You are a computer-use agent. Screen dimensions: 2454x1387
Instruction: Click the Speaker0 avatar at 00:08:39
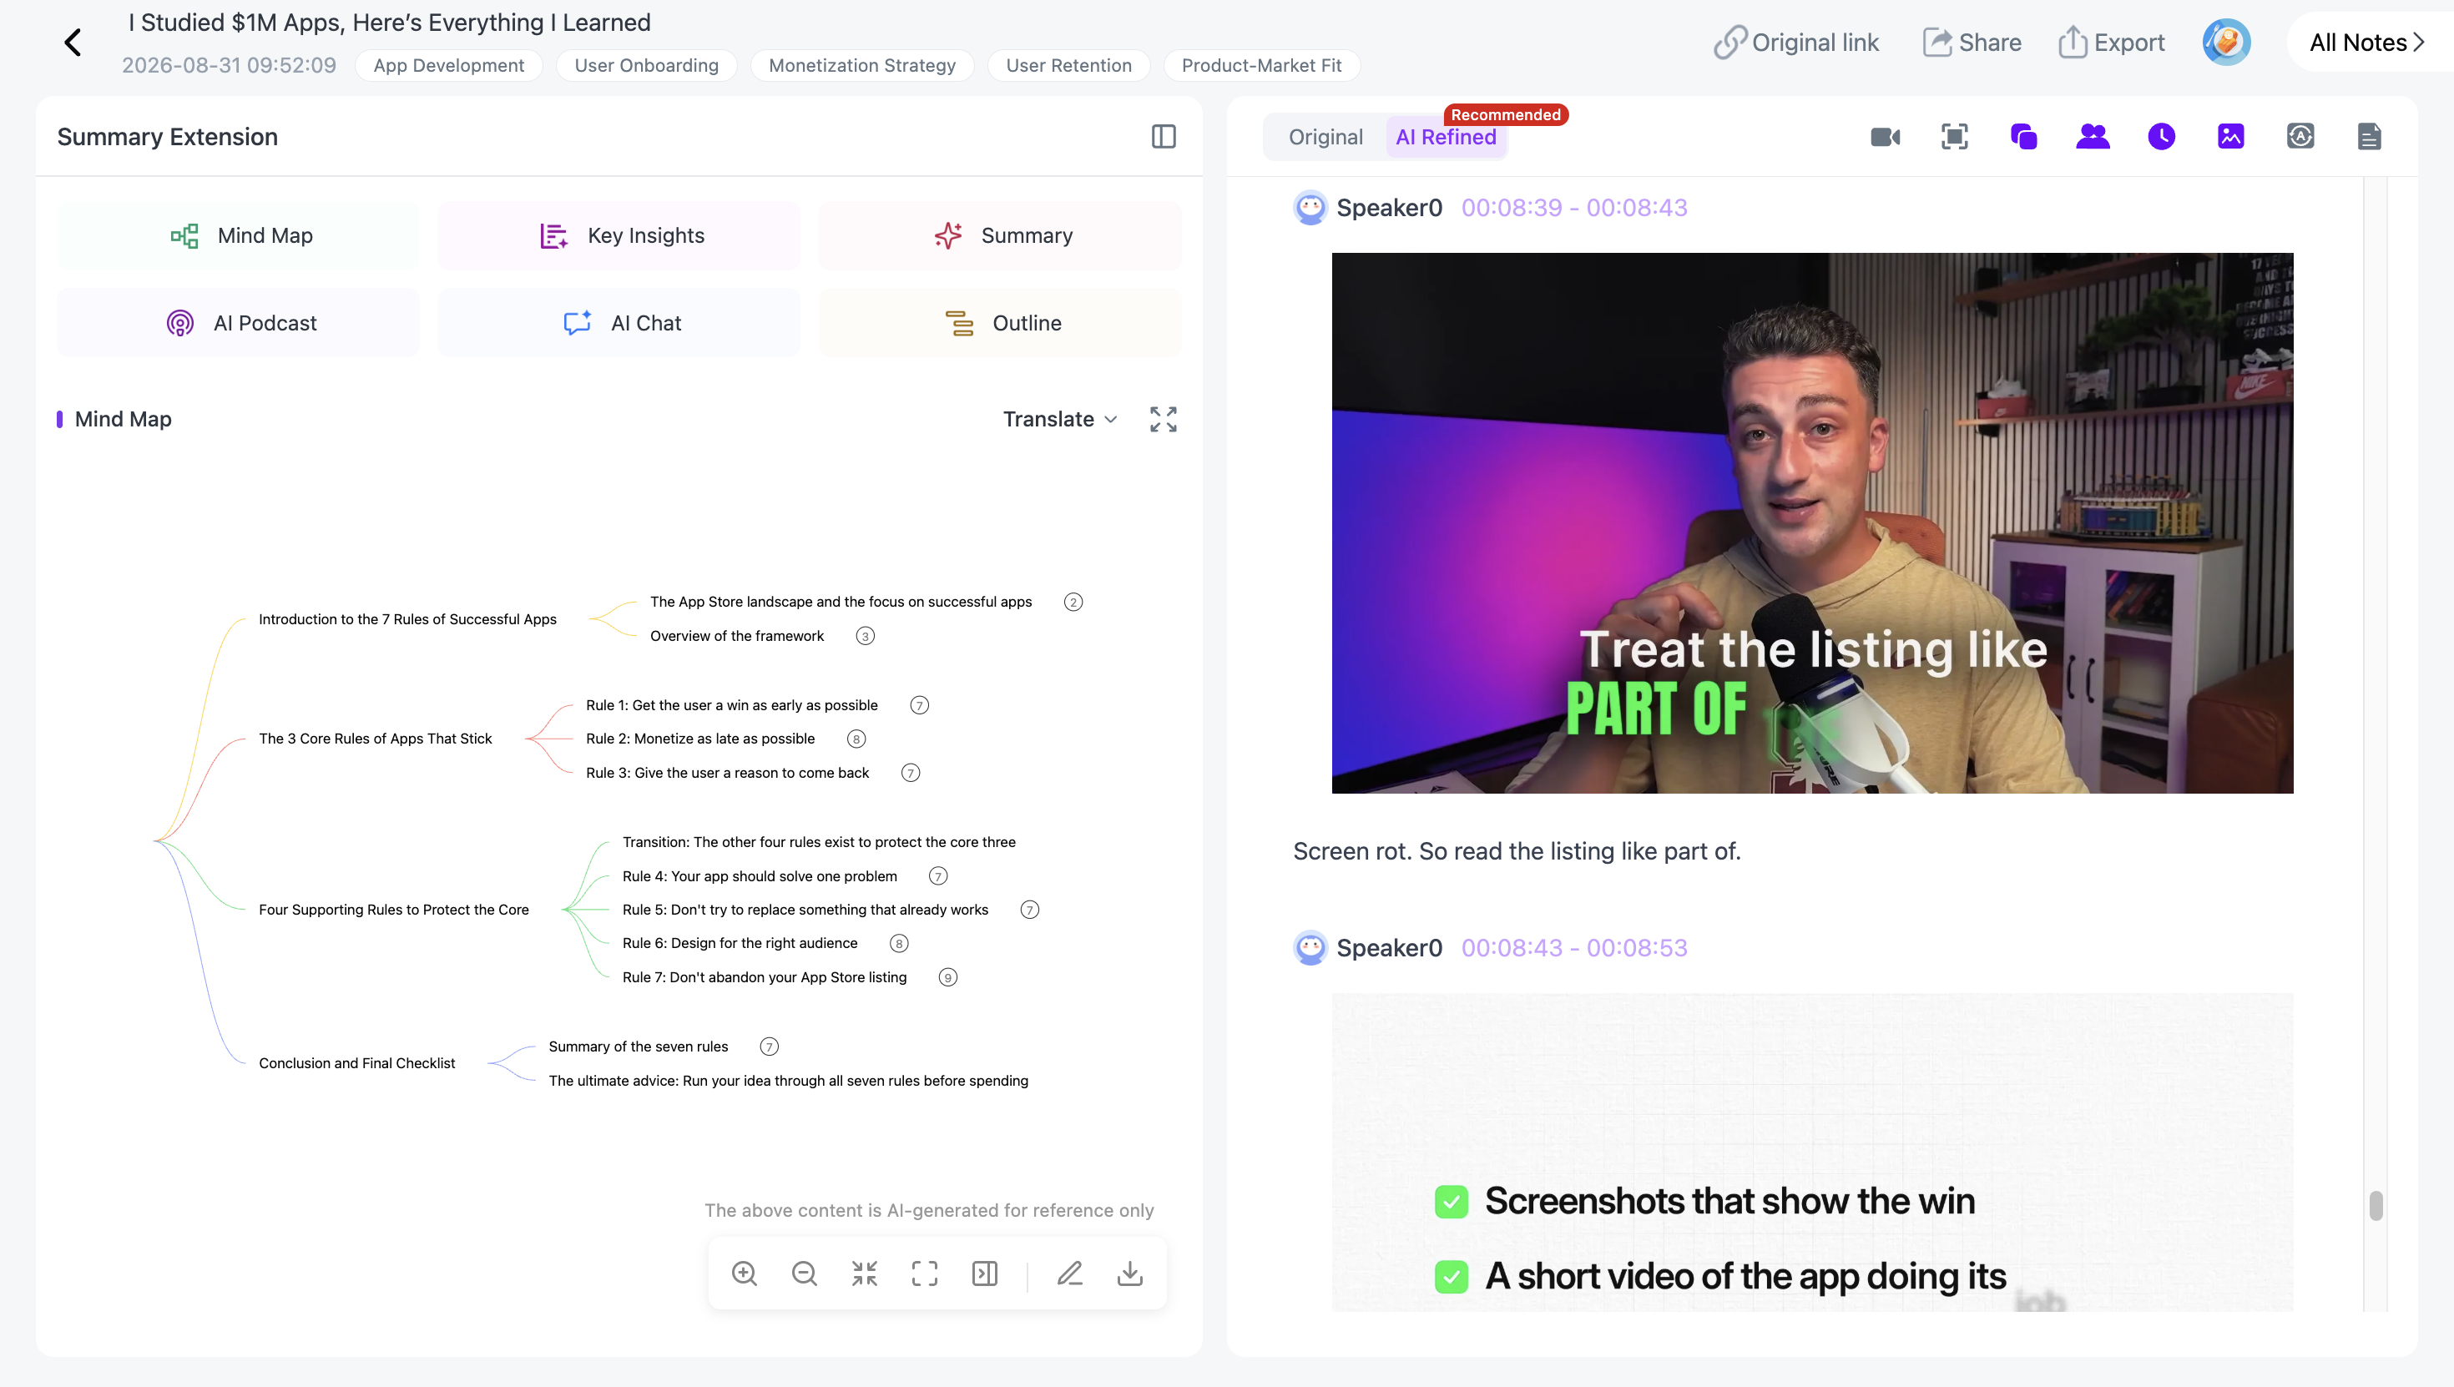[x=1310, y=208]
